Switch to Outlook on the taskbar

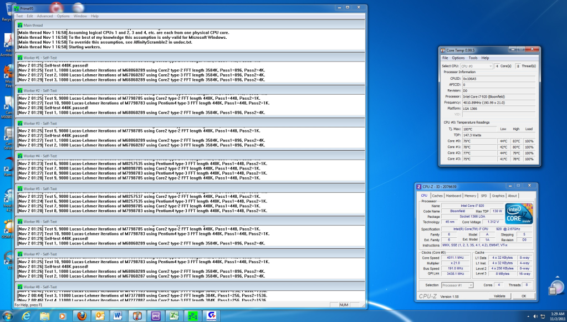point(100,316)
